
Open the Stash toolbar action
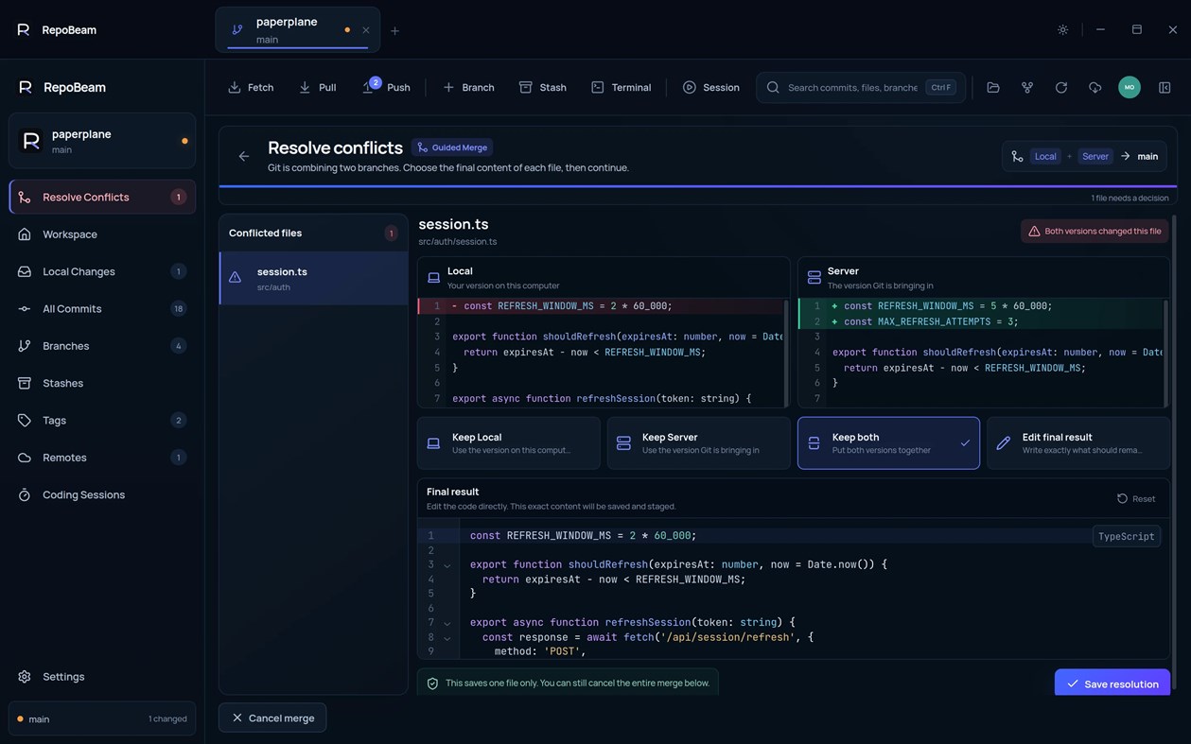pyautogui.click(x=542, y=87)
